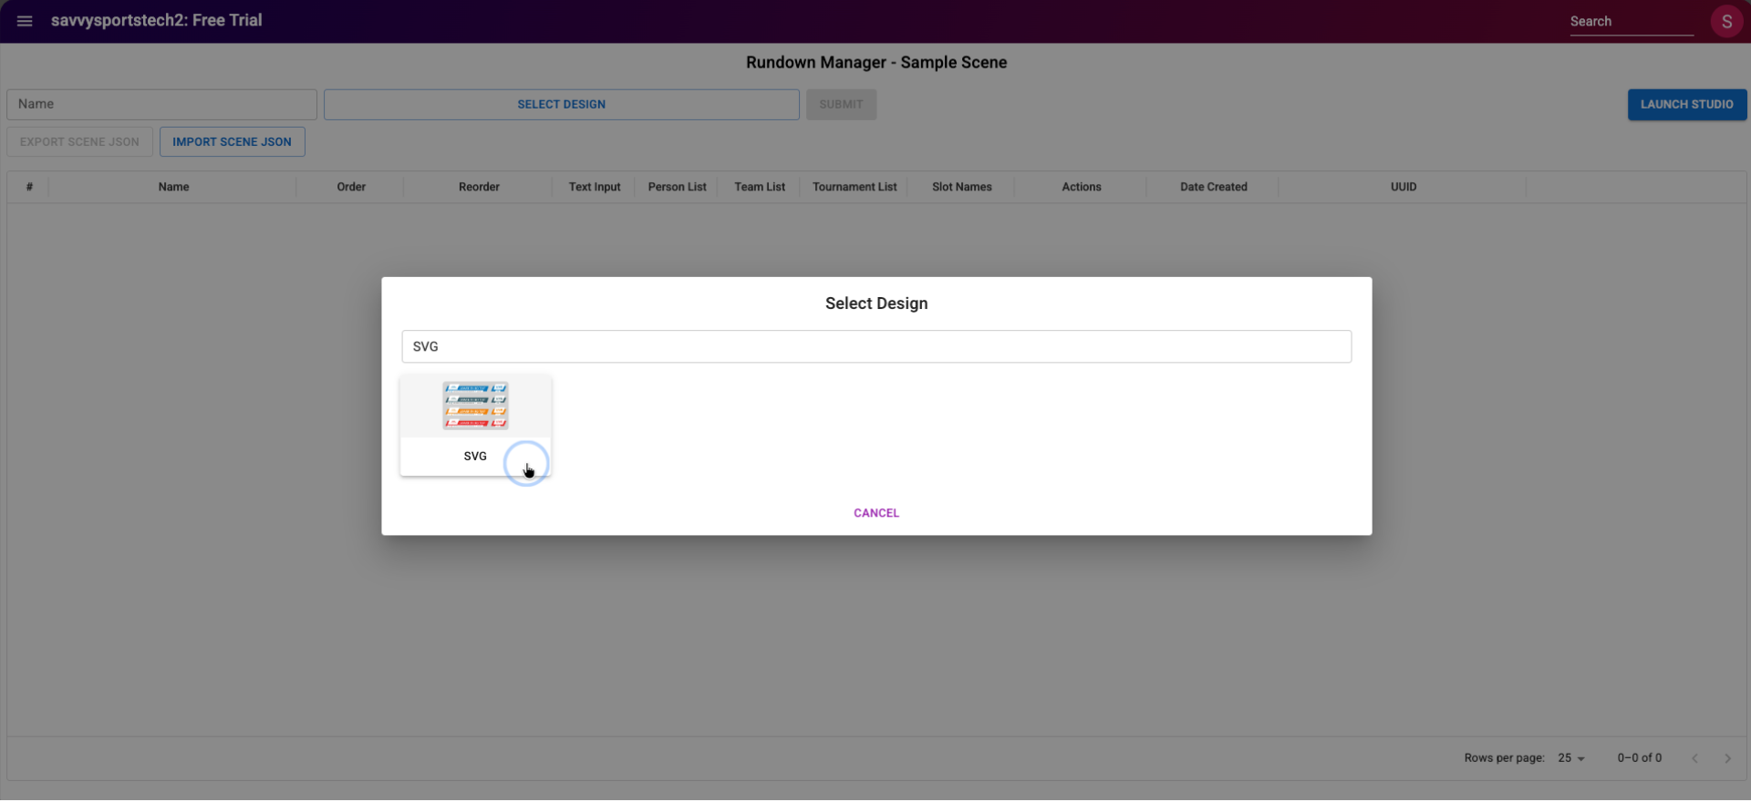The width and height of the screenshot is (1751, 802).
Task: Click the user avatar S icon
Action: (1725, 21)
